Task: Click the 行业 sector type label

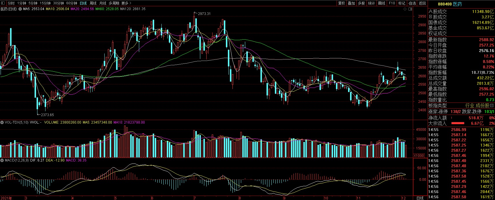Action: (470, 105)
